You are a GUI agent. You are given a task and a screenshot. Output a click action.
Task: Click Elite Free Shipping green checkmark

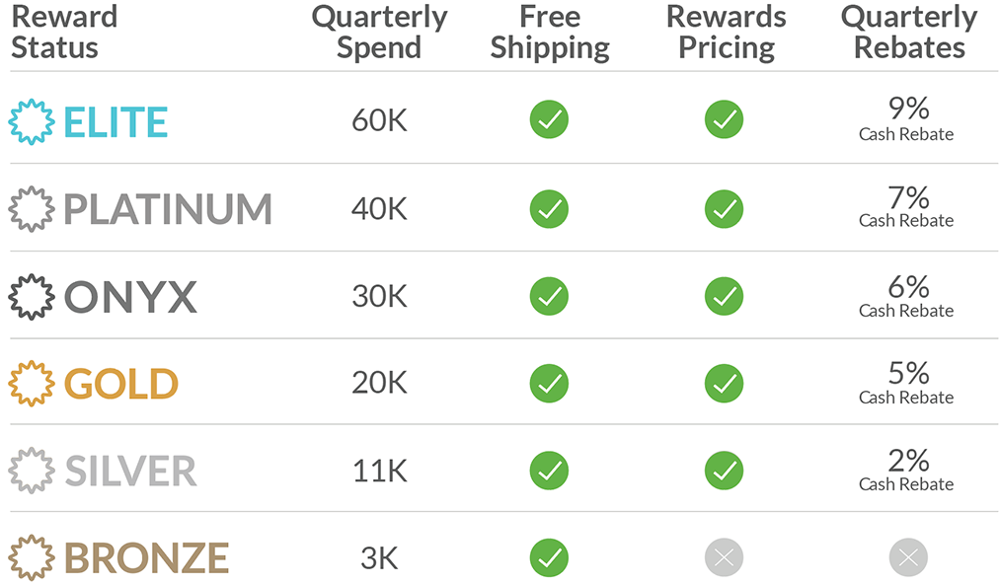[549, 119]
